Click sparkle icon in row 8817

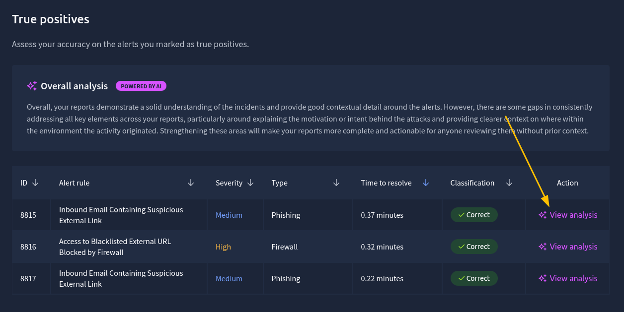(x=543, y=278)
